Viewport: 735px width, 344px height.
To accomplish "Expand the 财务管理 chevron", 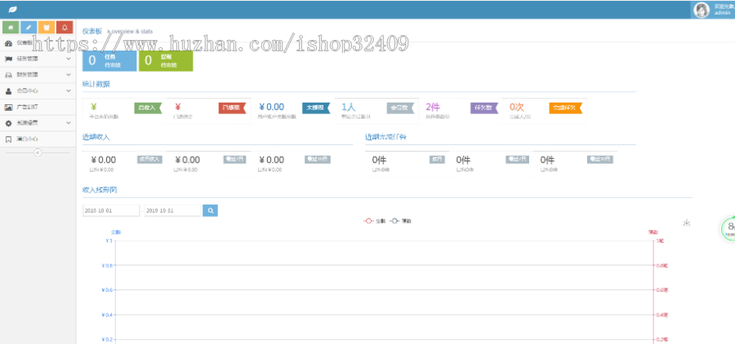I will point(69,75).
